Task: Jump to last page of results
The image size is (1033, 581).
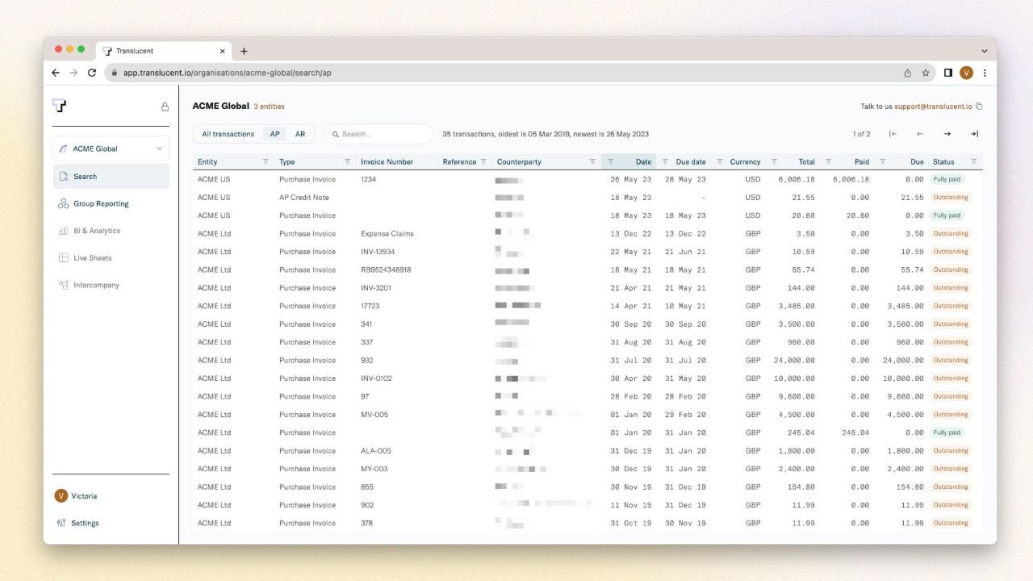Action: pos(974,134)
